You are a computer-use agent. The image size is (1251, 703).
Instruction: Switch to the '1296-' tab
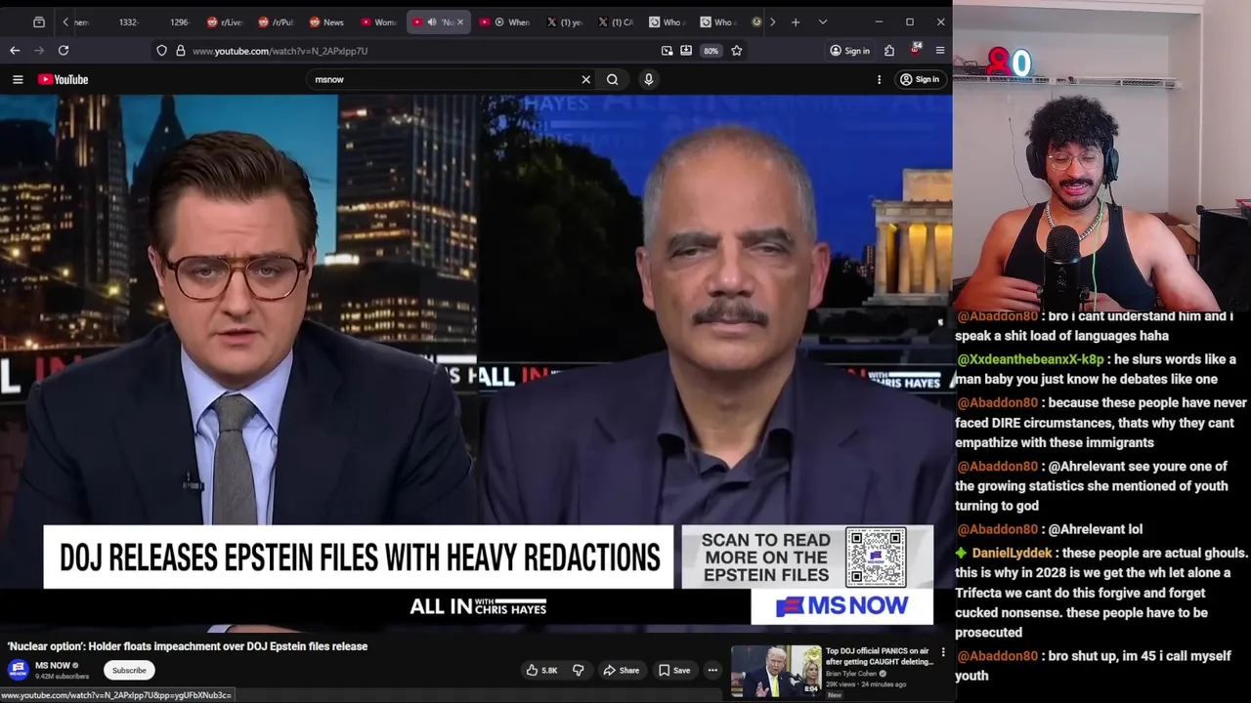pyautogui.click(x=179, y=21)
